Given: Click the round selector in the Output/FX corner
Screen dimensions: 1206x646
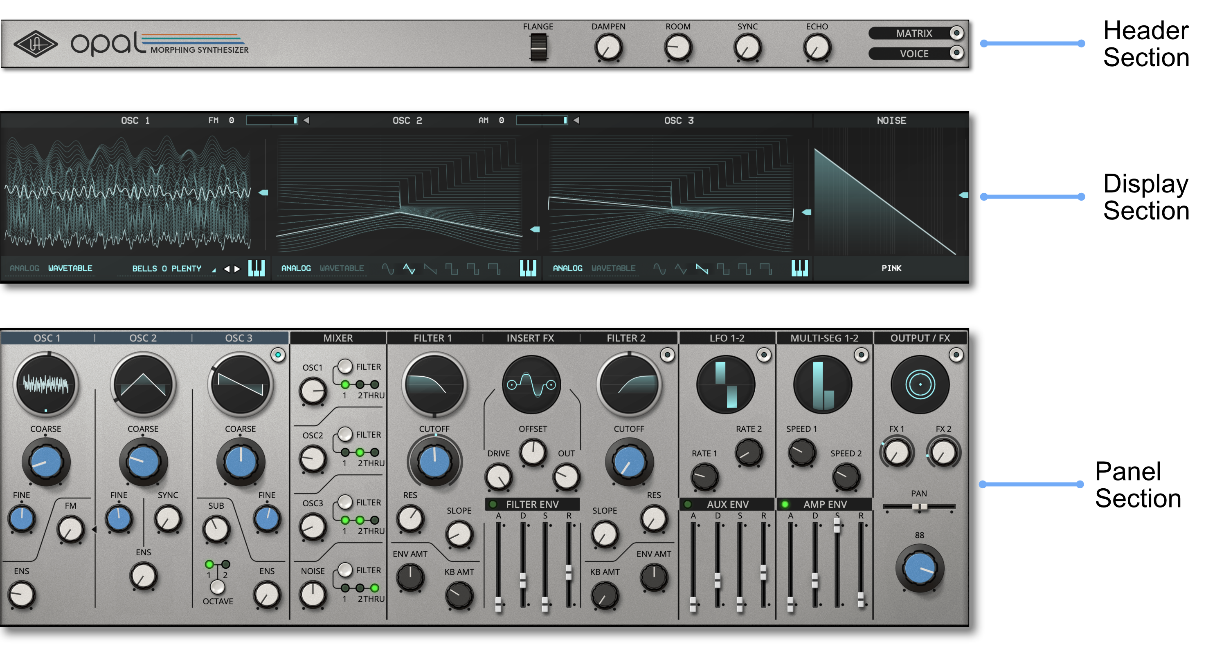Looking at the screenshot, I should 956,355.
